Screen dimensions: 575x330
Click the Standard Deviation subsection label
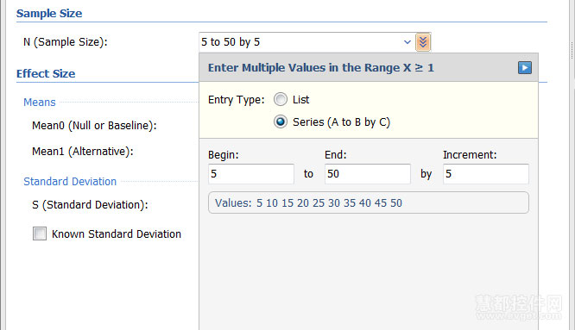pos(70,182)
